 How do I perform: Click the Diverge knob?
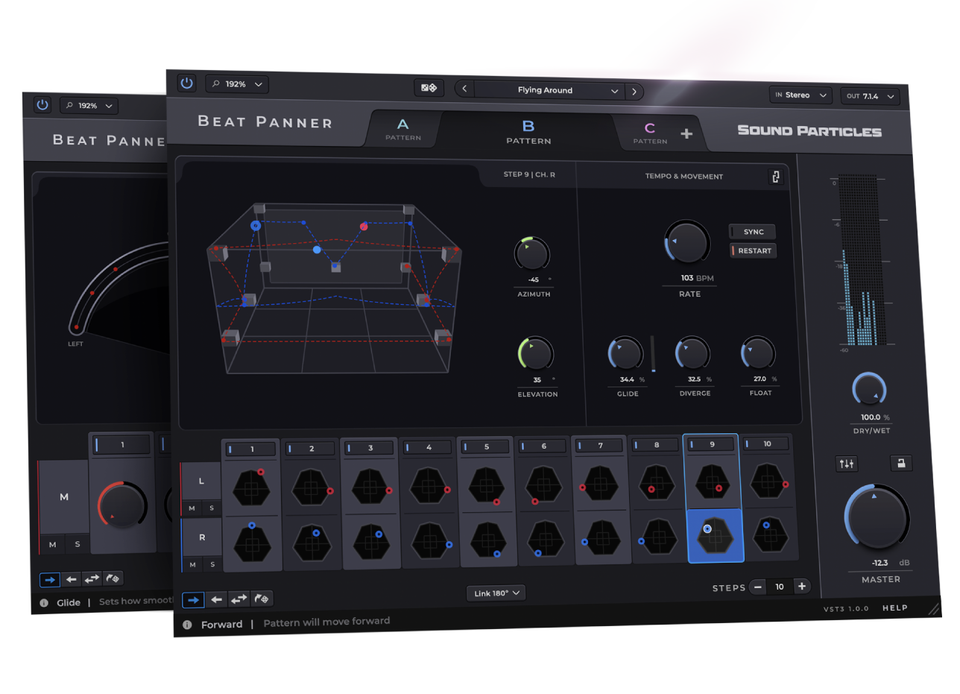tap(692, 353)
